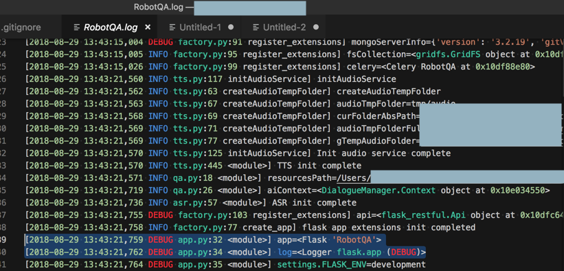Screen dimensions: 564x271
Task: Click the Untitled-1 tab file icon
Action: click(172, 28)
